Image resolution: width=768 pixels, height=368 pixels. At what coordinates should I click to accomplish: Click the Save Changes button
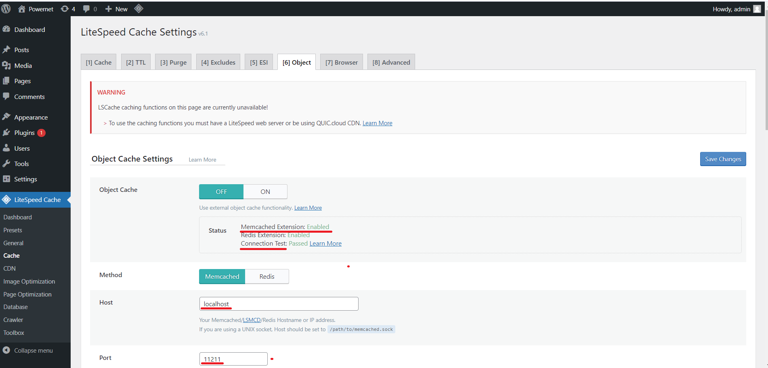pos(723,159)
